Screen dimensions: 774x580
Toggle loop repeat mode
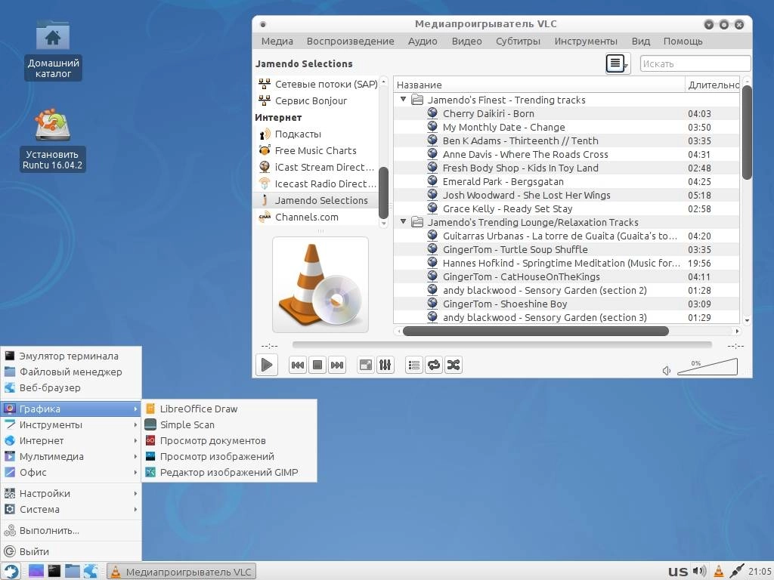(x=434, y=365)
